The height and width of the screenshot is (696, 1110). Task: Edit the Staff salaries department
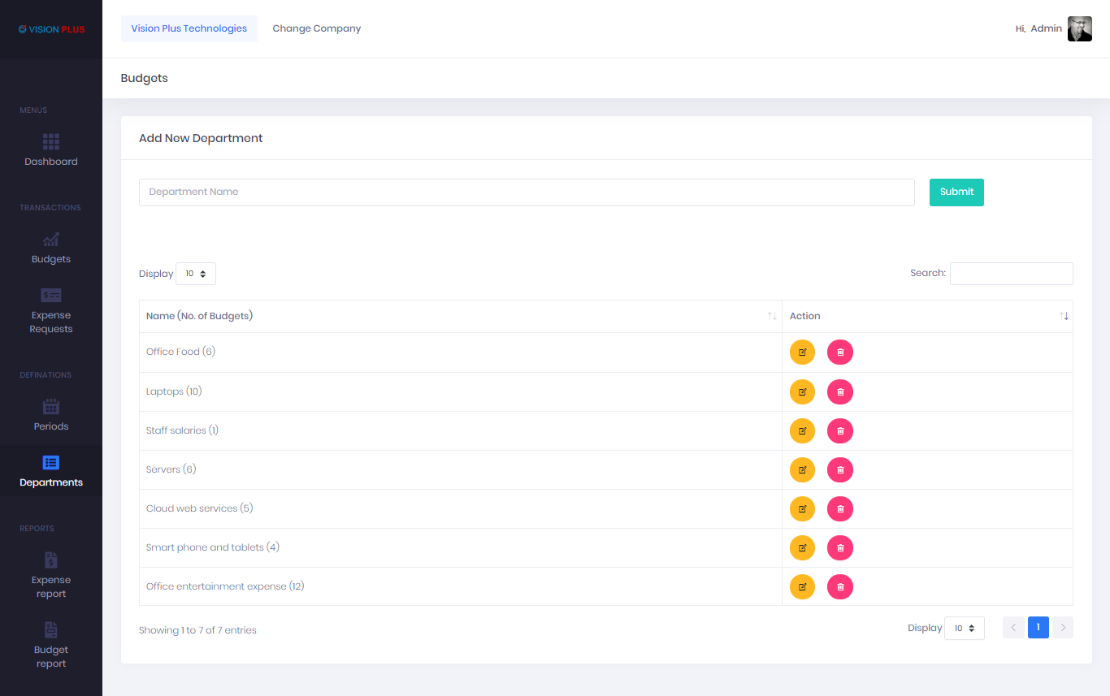(802, 431)
